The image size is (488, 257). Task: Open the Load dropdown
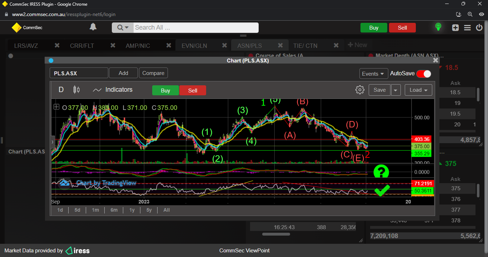coord(418,90)
